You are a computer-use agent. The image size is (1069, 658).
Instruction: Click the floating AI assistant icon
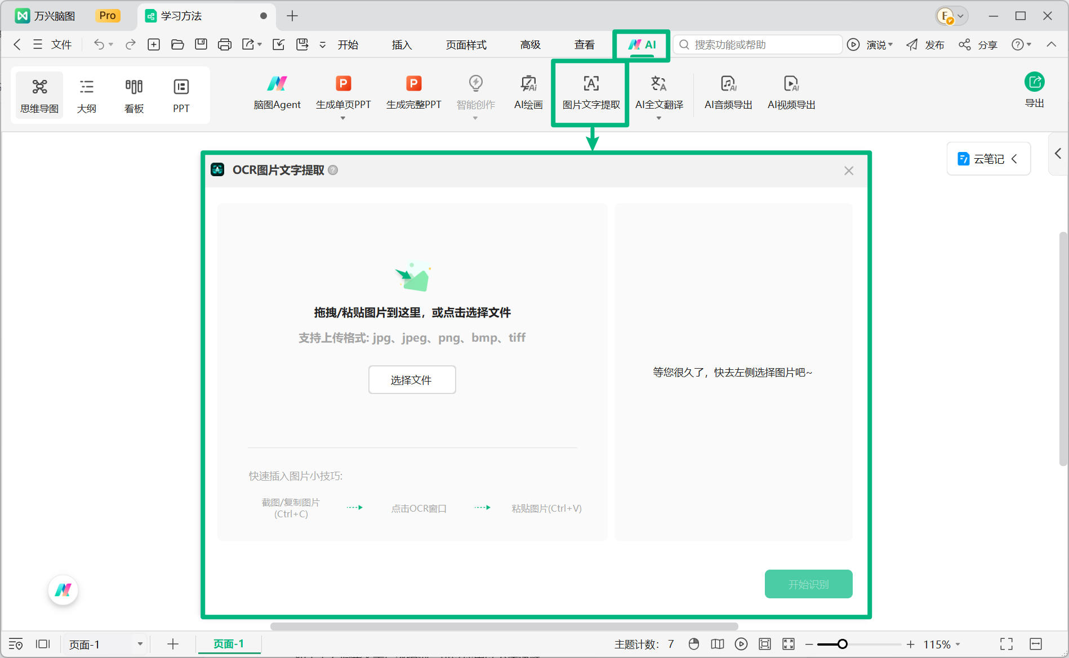click(63, 590)
